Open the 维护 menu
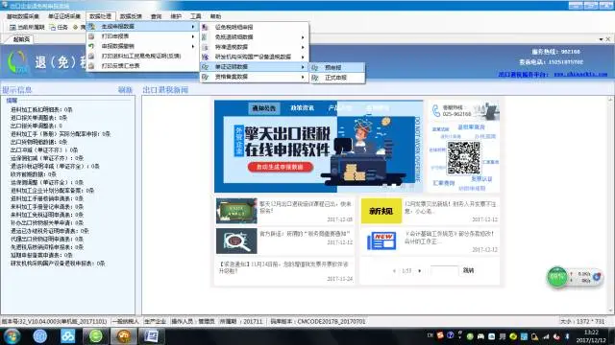Viewport: 615px width, 345px height. [x=176, y=16]
